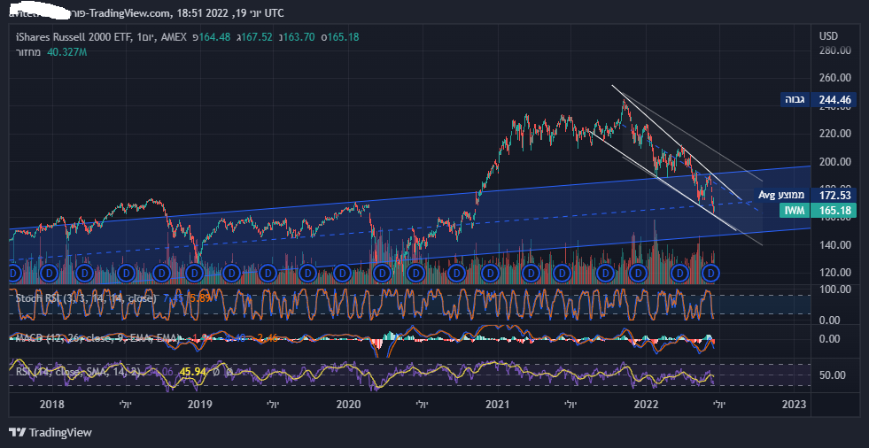Click the USD currency label on the price axis
The image size is (869, 448).
(x=828, y=36)
